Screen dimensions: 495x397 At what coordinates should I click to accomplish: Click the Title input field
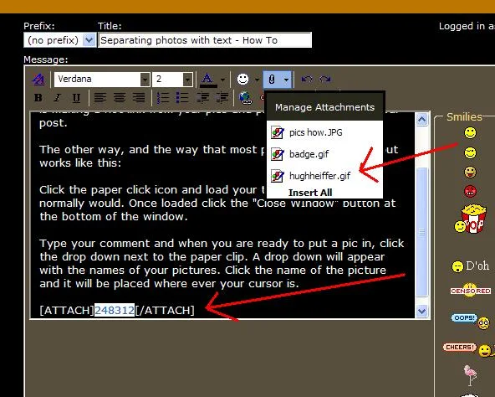pyautogui.click(x=205, y=40)
